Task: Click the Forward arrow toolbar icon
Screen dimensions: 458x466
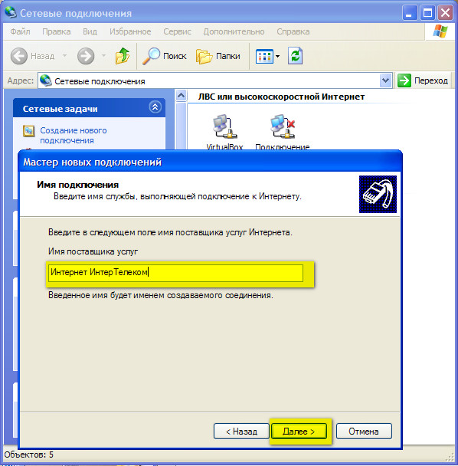Action: 86,56
